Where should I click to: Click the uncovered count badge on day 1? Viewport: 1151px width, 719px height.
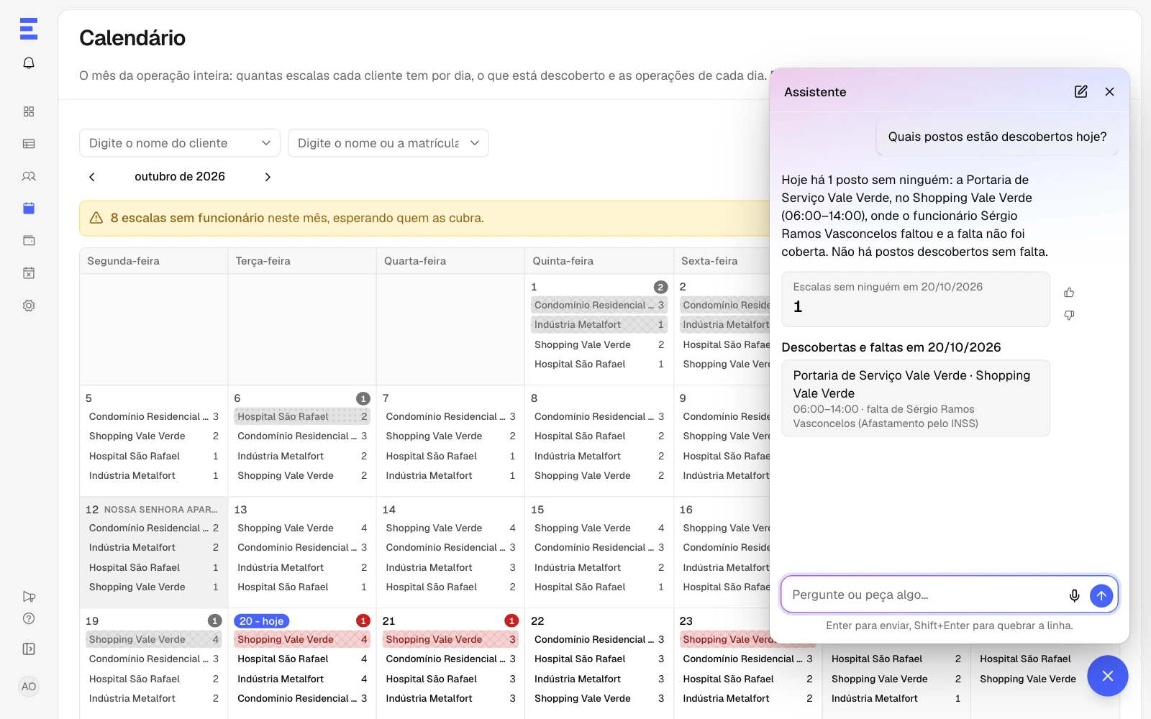(660, 287)
